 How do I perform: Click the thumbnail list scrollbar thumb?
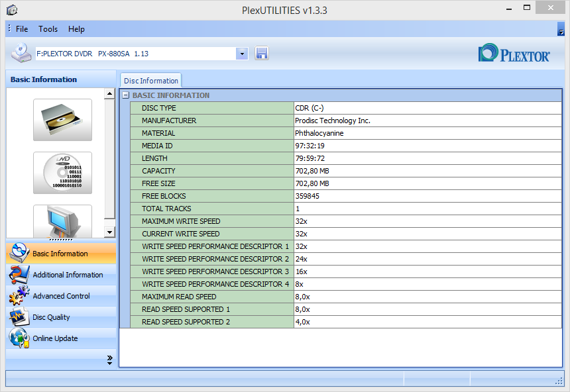[109, 159]
